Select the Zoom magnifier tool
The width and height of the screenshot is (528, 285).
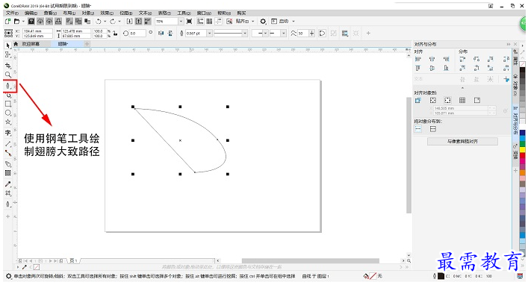[7, 75]
